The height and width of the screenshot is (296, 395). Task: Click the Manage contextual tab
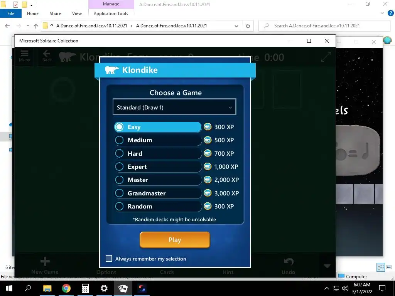pyautogui.click(x=111, y=4)
